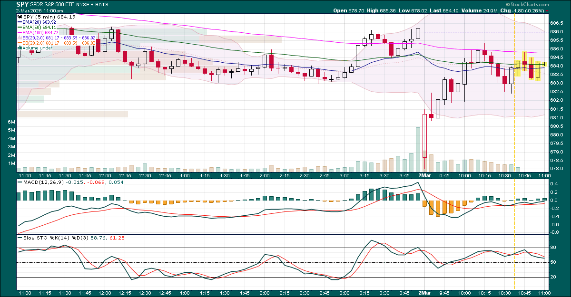Click 10:15 on the axis under the stochastic panel

(484, 294)
